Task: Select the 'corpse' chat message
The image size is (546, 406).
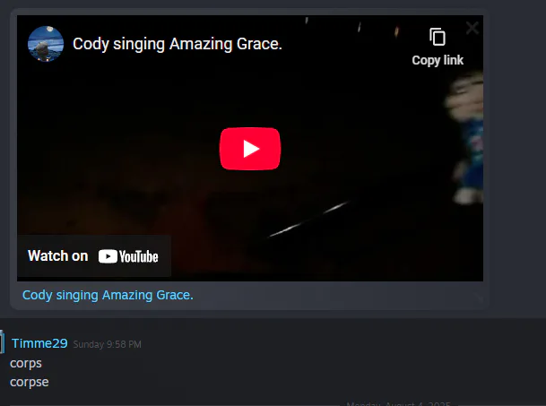Action: (30, 382)
